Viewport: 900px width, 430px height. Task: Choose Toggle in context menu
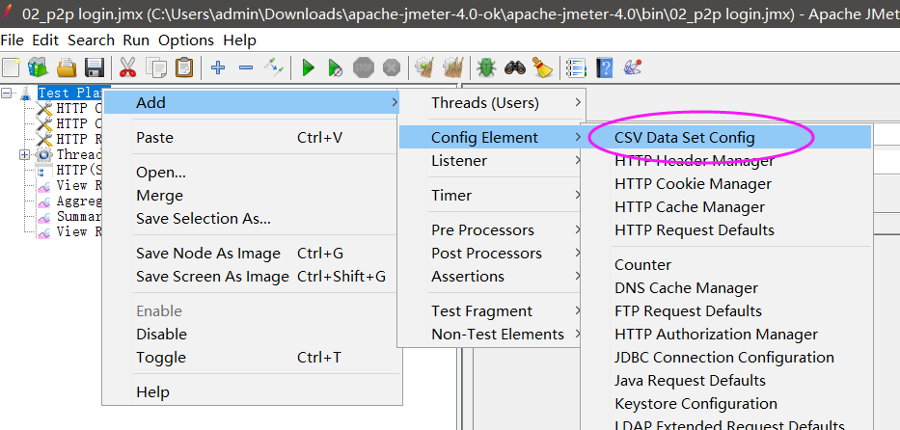coord(252,357)
